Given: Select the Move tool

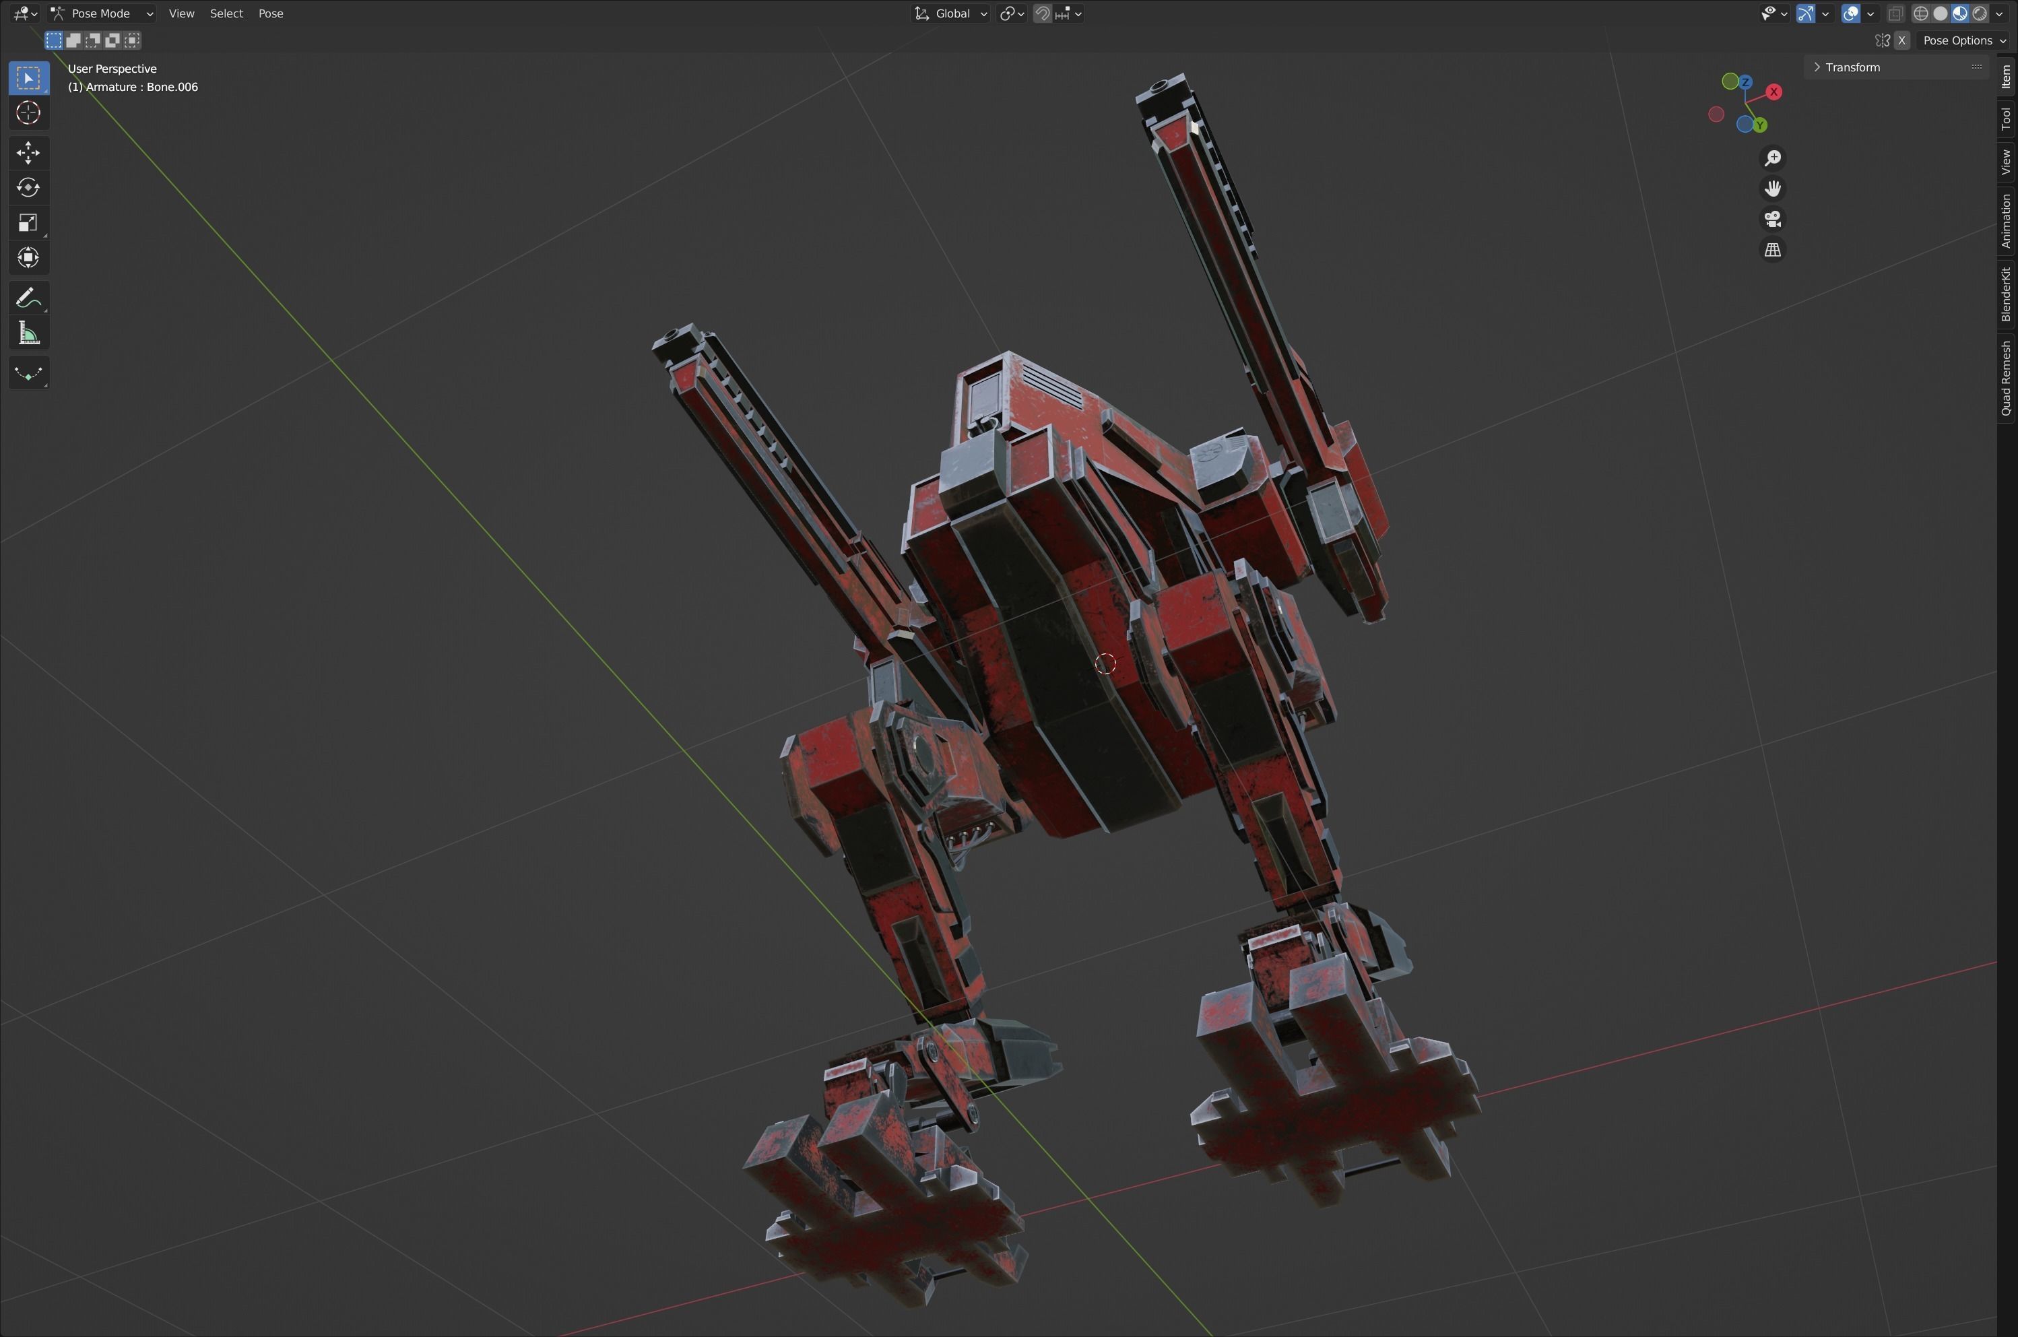Looking at the screenshot, I should (28, 153).
